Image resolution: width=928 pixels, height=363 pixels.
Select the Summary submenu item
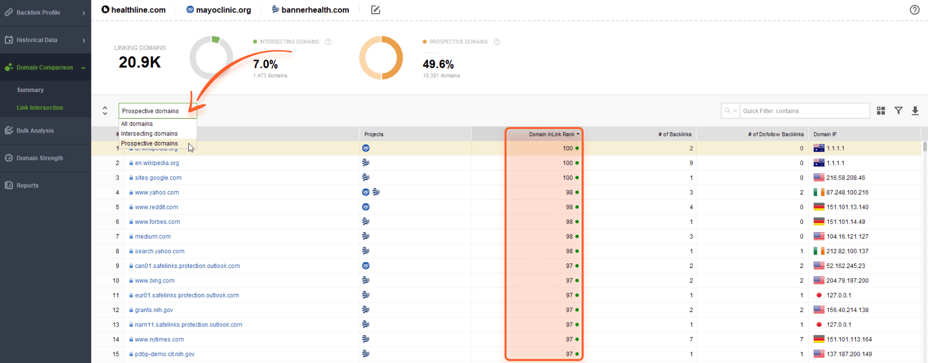tap(30, 90)
